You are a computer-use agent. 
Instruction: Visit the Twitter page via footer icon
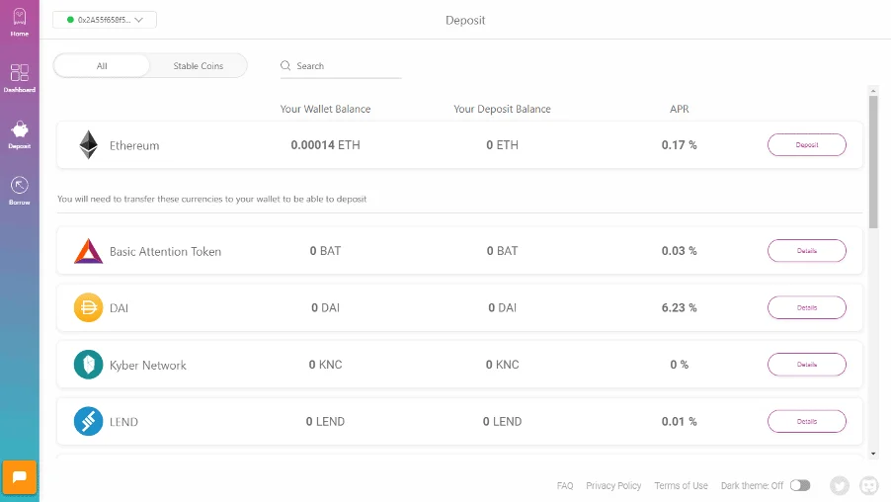click(840, 485)
